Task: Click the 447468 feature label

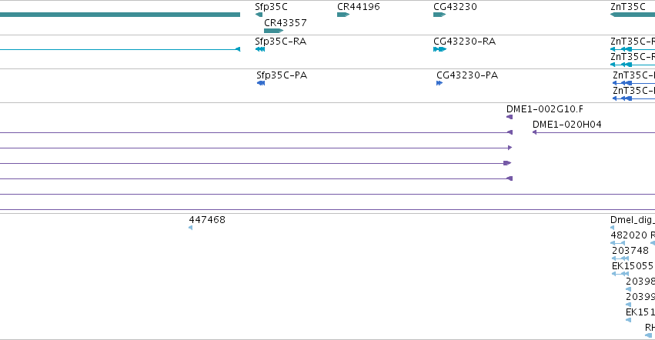Action: [207, 220]
